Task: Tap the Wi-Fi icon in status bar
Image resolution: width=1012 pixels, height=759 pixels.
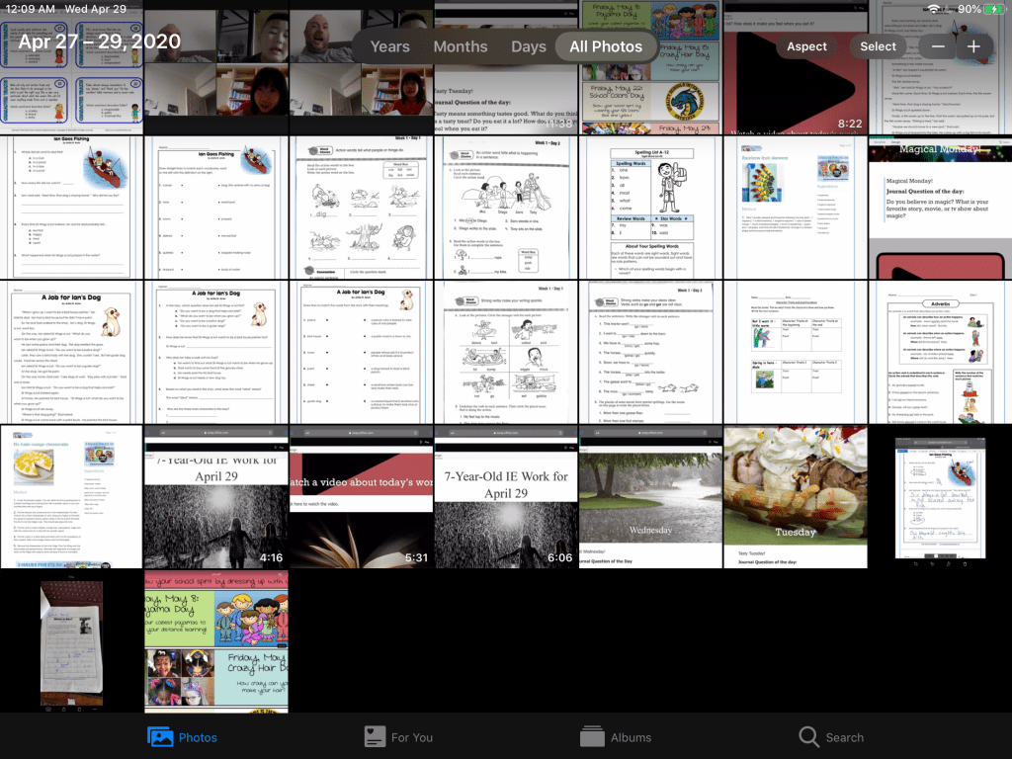Action: click(x=934, y=9)
